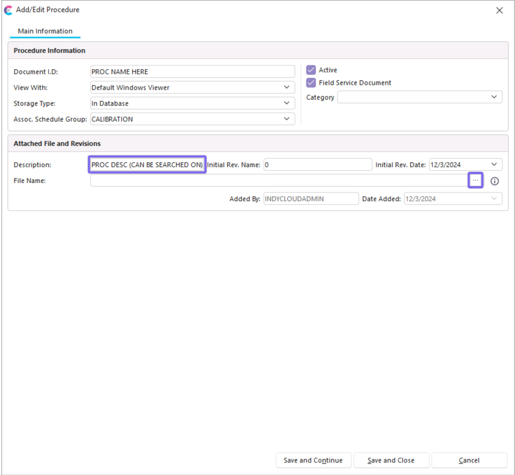Click the Description text field
This screenshot has height=475, width=515.
147,165
